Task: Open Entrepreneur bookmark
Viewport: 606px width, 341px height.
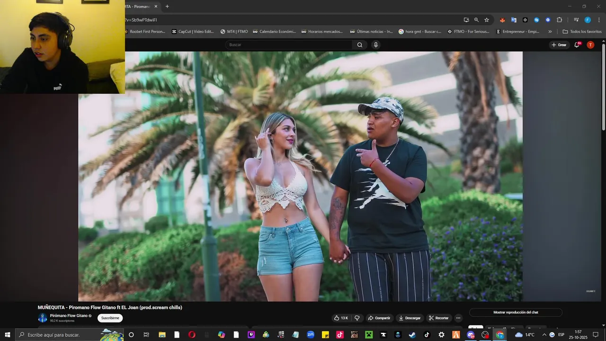Action: pyautogui.click(x=517, y=32)
